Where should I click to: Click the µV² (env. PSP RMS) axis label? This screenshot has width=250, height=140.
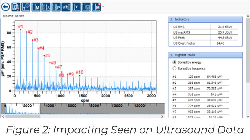point(3,59)
